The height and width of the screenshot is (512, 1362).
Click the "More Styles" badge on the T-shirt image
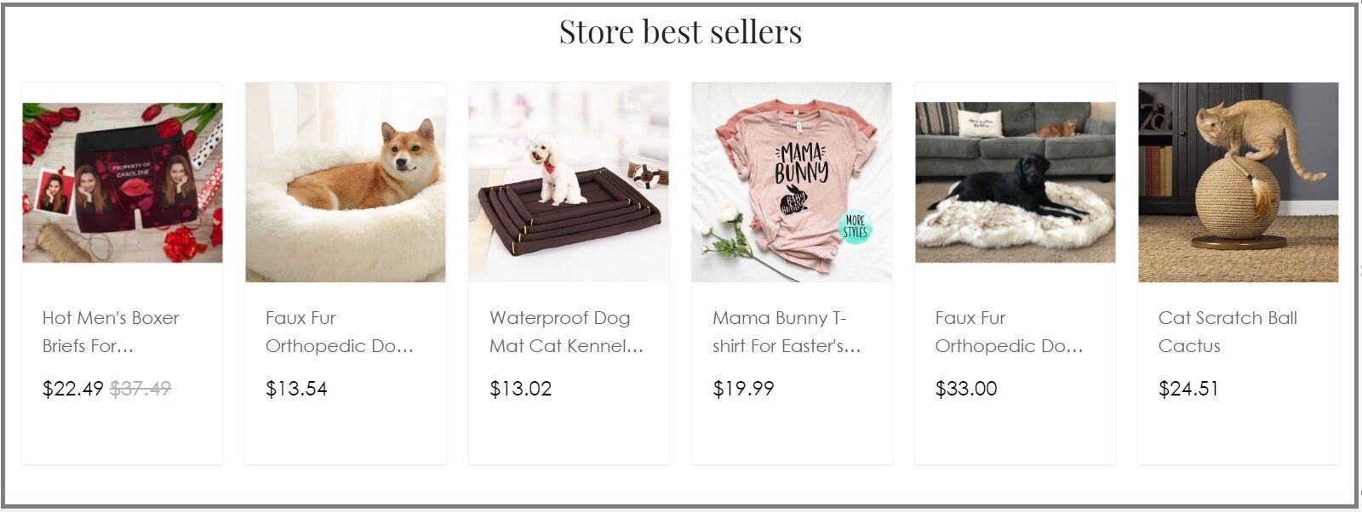click(x=855, y=226)
